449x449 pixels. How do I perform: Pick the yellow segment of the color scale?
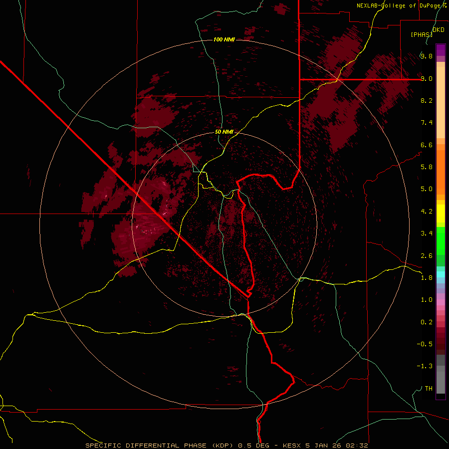pos(441,214)
